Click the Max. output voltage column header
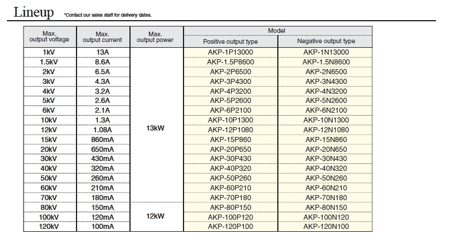The image size is (451, 241). [49, 37]
